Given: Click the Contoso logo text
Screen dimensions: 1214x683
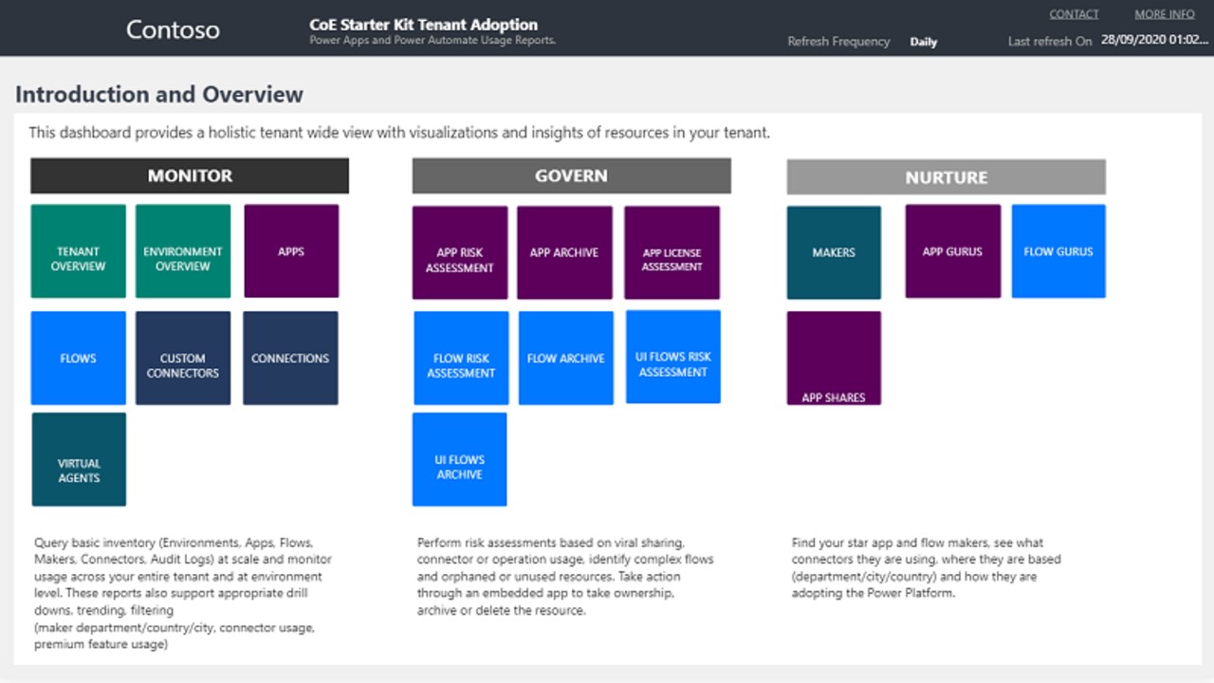Looking at the screenshot, I should pyautogui.click(x=173, y=29).
